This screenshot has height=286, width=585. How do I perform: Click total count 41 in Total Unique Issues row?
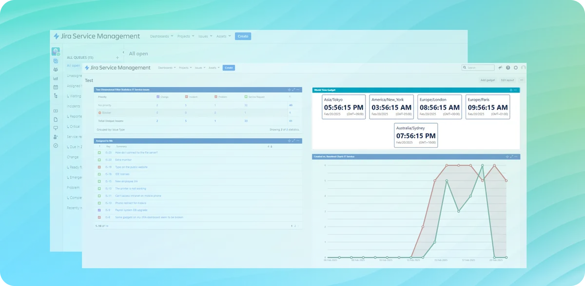291,120
